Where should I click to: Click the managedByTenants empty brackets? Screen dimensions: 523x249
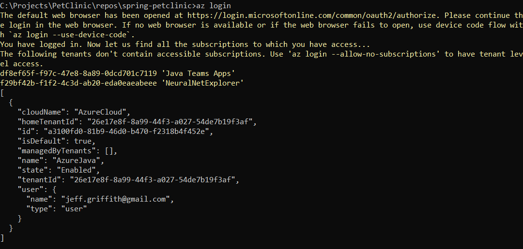pos(109,151)
